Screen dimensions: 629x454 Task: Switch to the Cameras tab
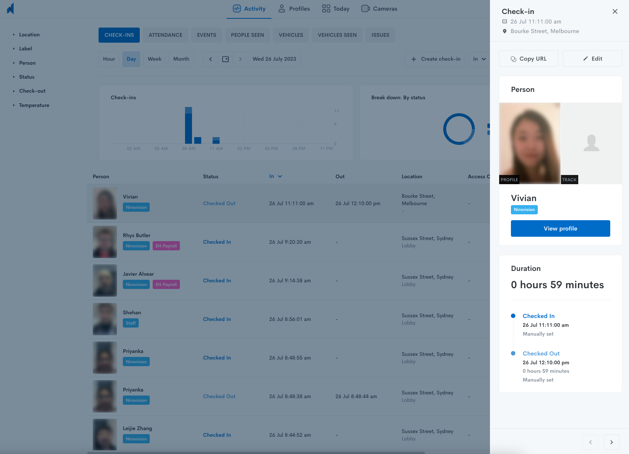pyautogui.click(x=379, y=9)
